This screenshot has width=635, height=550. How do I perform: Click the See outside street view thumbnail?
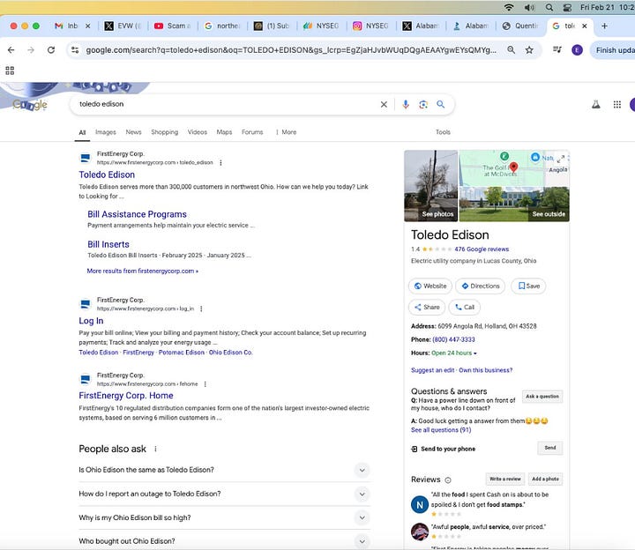click(x=514, y=204)
